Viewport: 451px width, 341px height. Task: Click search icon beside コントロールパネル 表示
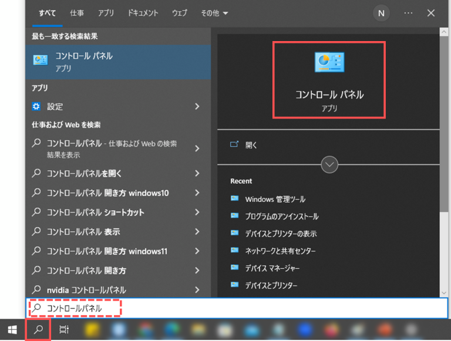(36, 231)
